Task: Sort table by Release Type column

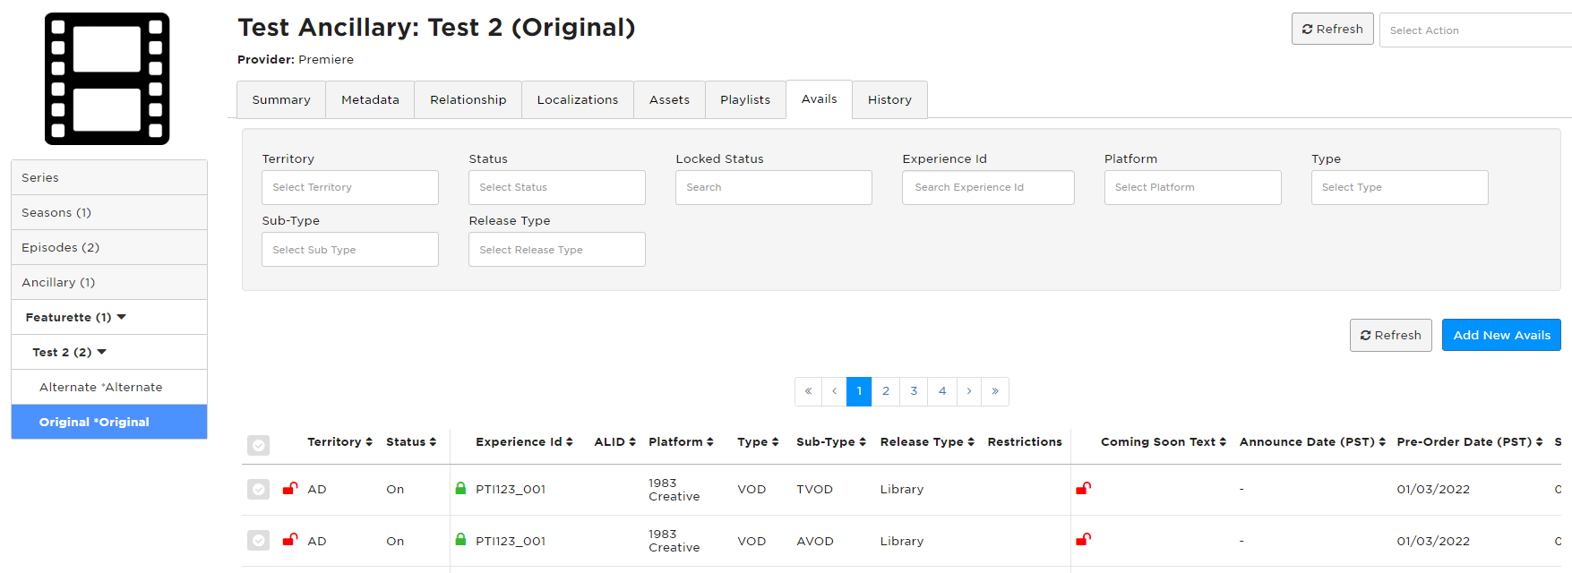Action: tap(927, 442)
